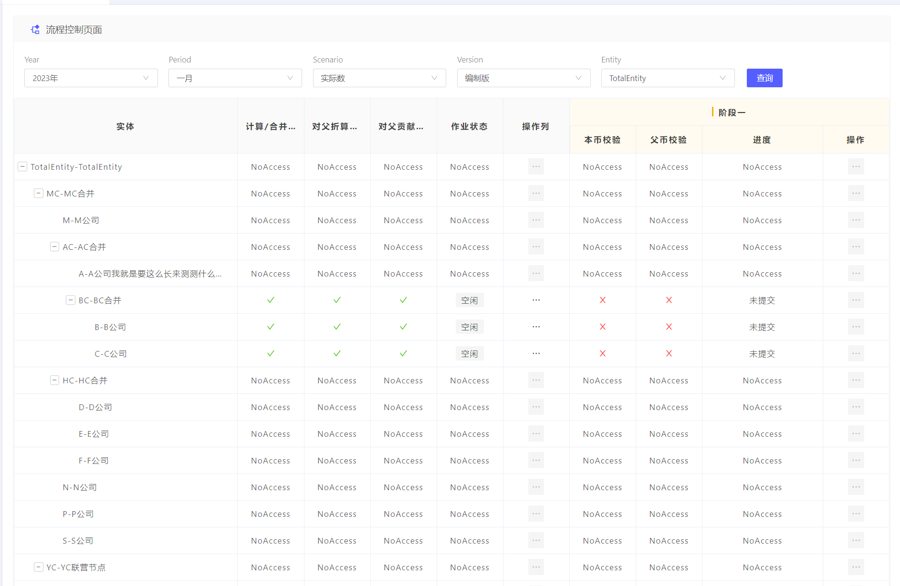Open the operations ellipsis for B-B公司 row

(x=536, y=327)
